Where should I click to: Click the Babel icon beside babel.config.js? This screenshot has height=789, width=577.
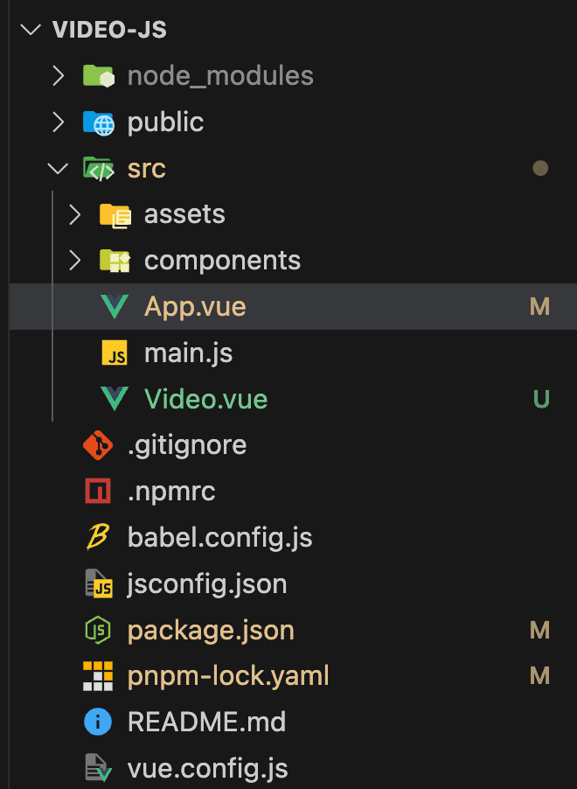click(x=98, y=537)
